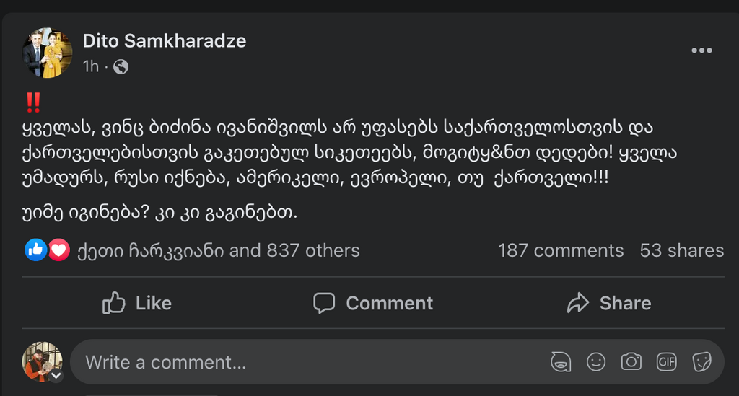Show who reacted: 837 others
The height and width of the screenshot is (396, 739).
(312, 250)
